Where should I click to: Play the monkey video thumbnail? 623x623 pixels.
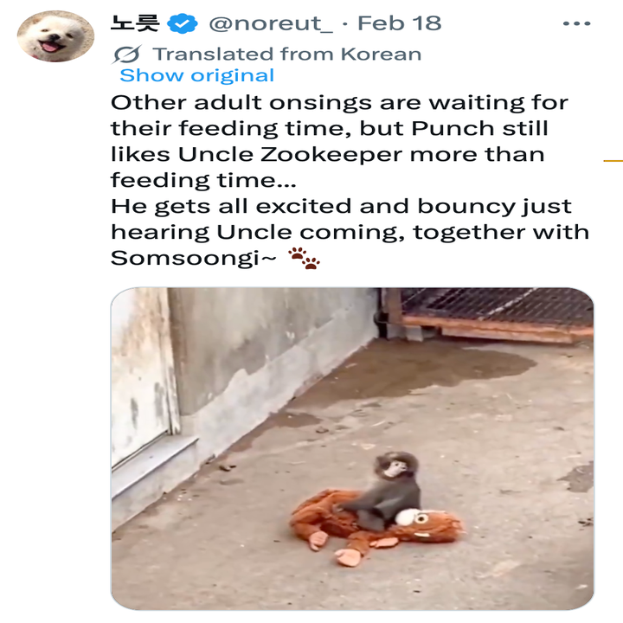click(352, 448)
